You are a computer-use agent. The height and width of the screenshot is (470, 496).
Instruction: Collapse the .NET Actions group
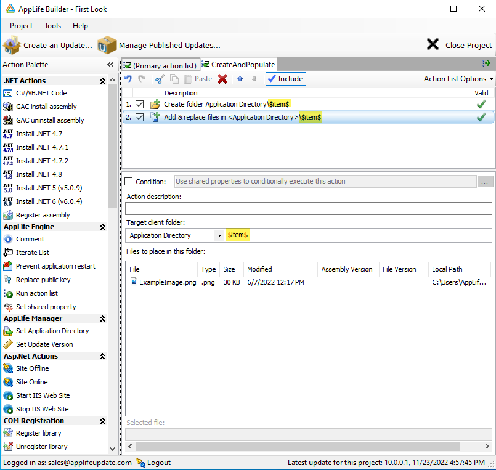coord(102,81)
